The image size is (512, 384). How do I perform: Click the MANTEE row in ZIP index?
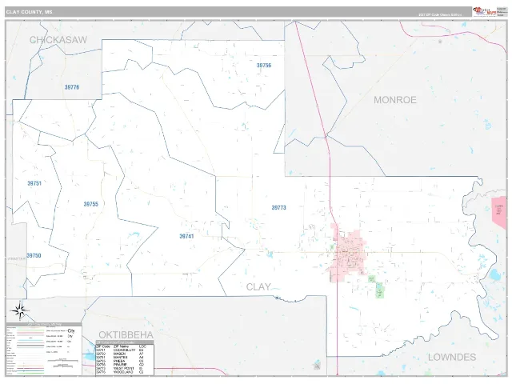point(125,358)
